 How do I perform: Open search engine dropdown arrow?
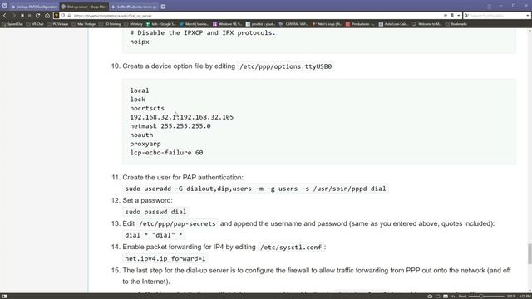click(x=528, y=16)
